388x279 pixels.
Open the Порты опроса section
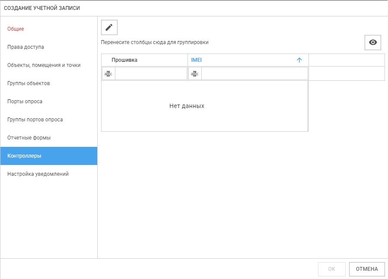tap(49, 101)
